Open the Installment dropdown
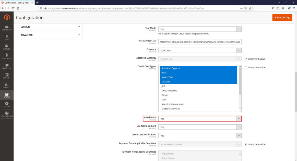This screenshot has height=161, width=297. (200, 119)
